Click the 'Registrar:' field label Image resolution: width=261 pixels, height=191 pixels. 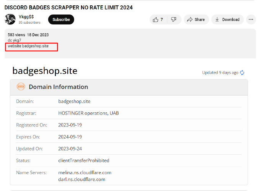pyautogui.click(x=26, y=113)
